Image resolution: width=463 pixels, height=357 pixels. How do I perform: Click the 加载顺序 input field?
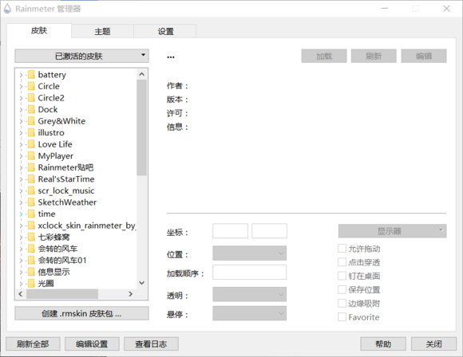coord(250,272)
